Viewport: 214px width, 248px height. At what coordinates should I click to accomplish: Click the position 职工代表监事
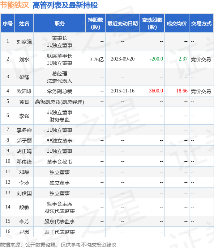[59, 232]
